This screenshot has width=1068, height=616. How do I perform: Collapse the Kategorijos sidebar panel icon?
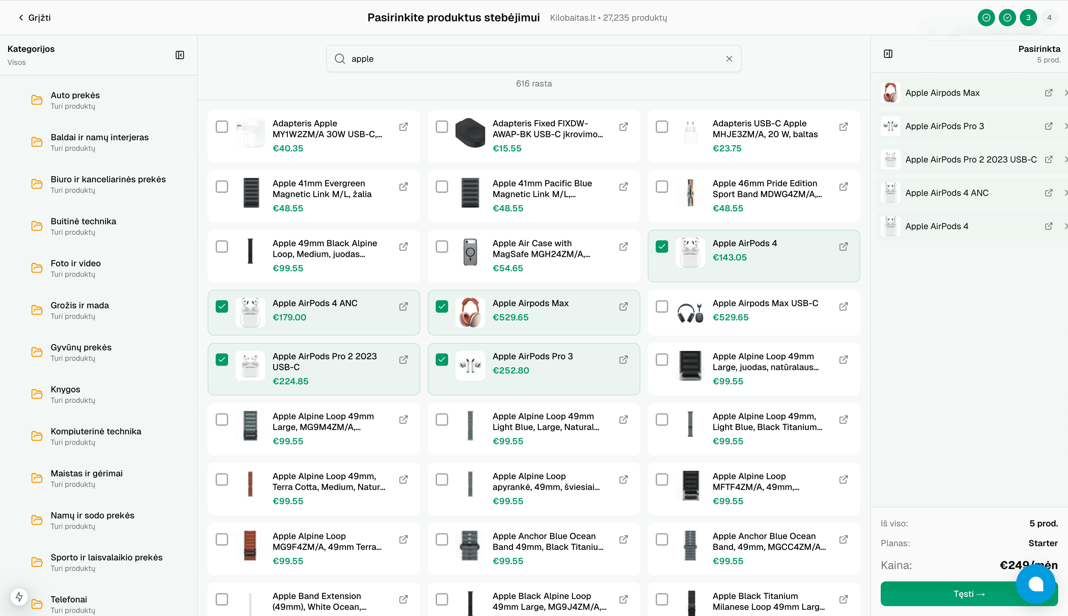pos(180,55)
